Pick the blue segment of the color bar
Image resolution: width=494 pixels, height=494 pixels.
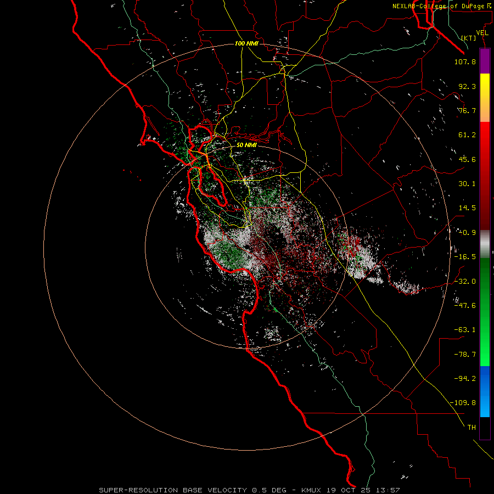coord(485,391)
